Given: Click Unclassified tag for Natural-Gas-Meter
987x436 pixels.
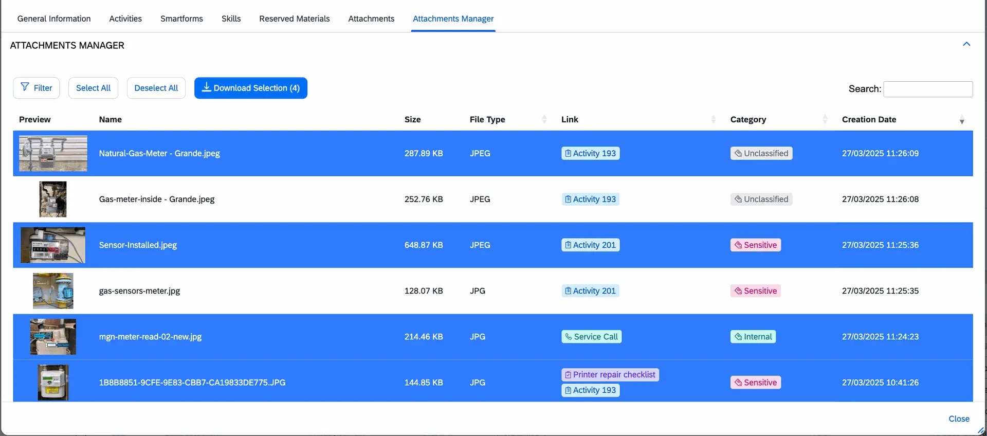Looking at the screenshot, I should click(x=761, y=153).
